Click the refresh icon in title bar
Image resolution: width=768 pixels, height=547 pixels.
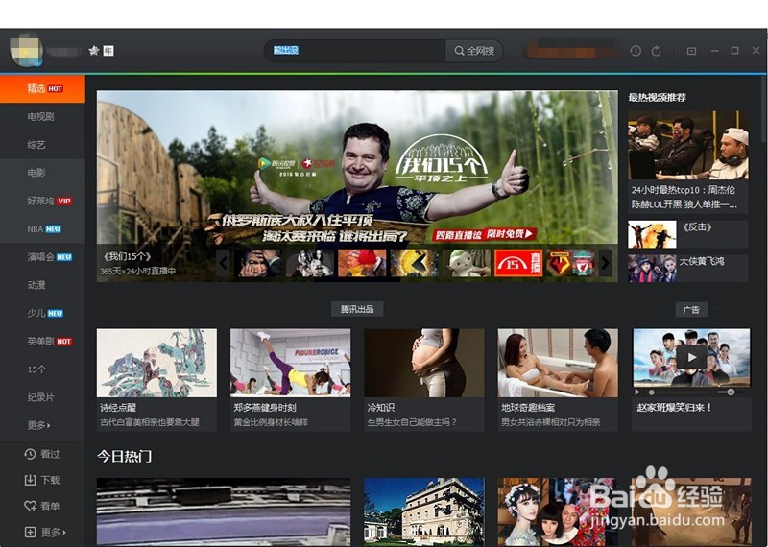click(657, 51)
